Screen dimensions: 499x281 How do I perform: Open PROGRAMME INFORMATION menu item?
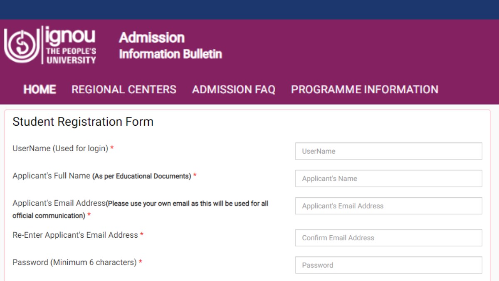coord(364,90)
